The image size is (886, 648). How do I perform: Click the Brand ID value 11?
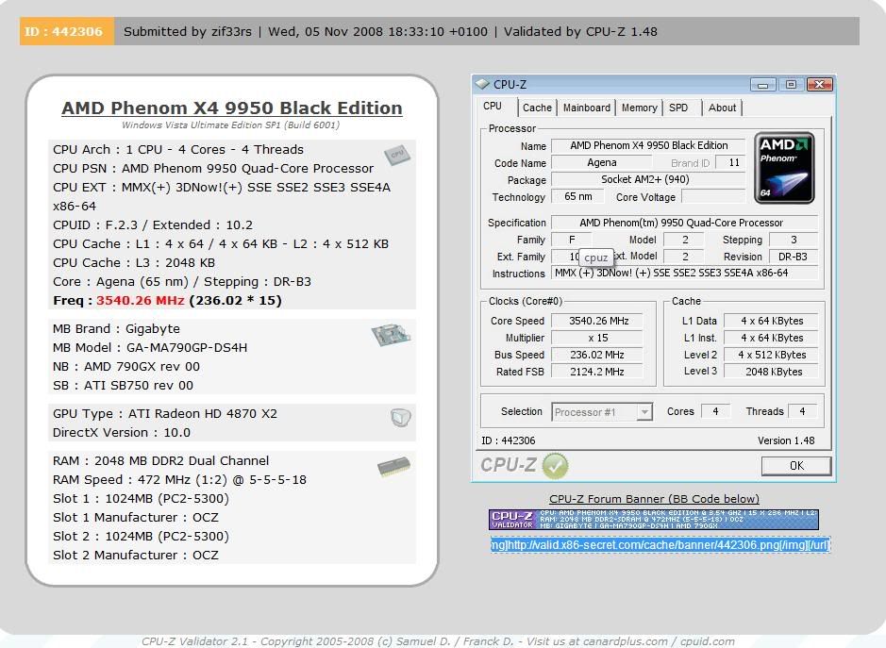(730, 162)
